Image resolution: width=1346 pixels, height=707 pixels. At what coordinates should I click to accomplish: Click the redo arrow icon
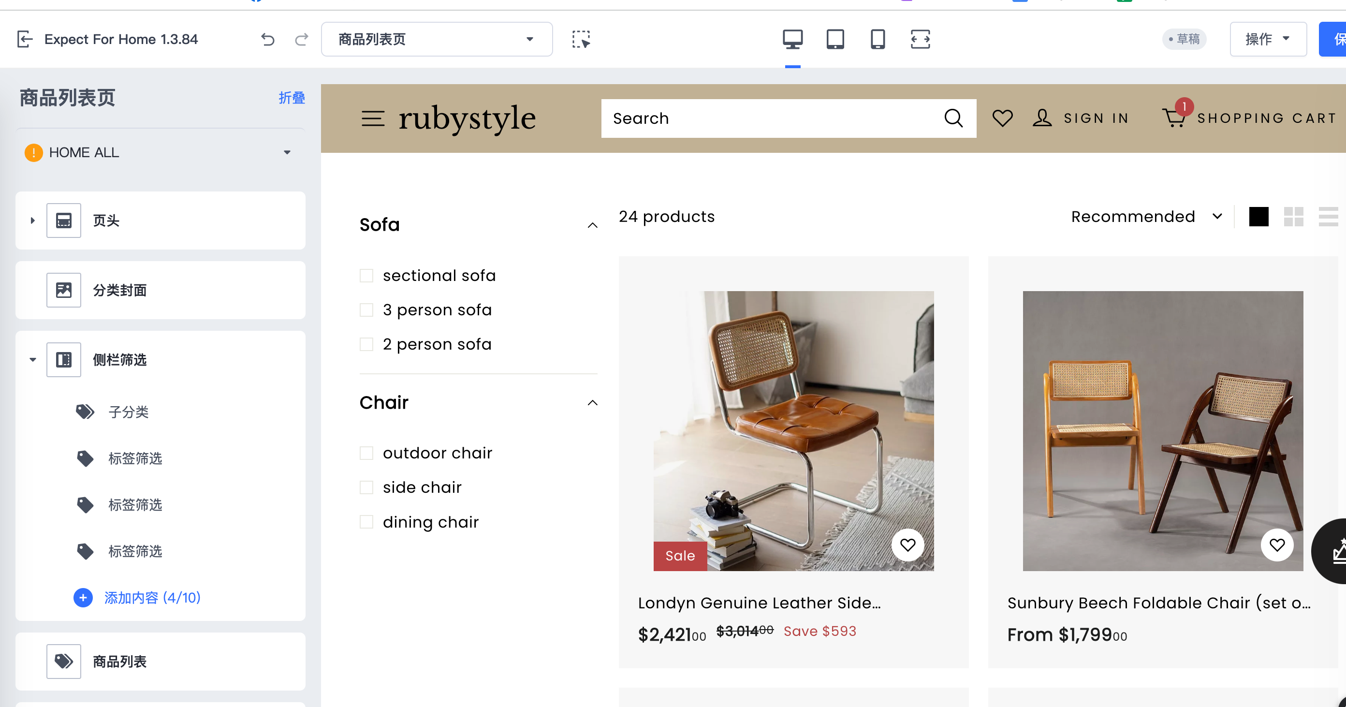(x=302, y=39)
